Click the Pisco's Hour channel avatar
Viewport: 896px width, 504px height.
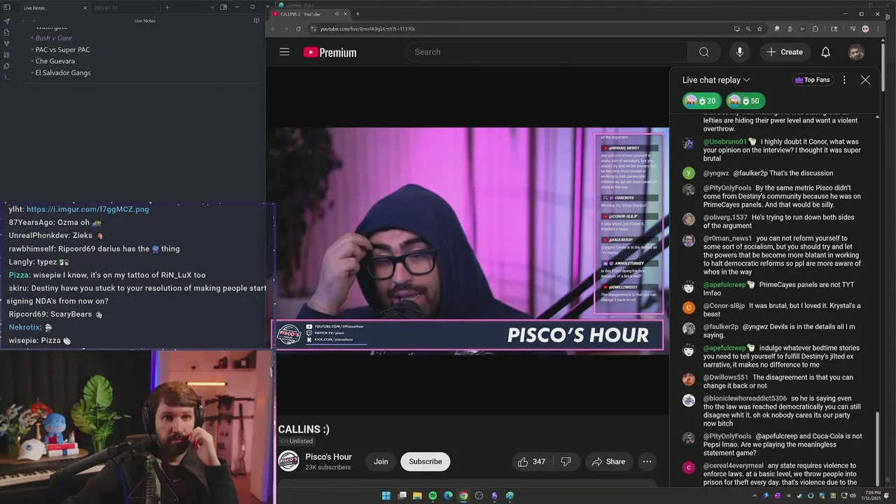(288, 461)
